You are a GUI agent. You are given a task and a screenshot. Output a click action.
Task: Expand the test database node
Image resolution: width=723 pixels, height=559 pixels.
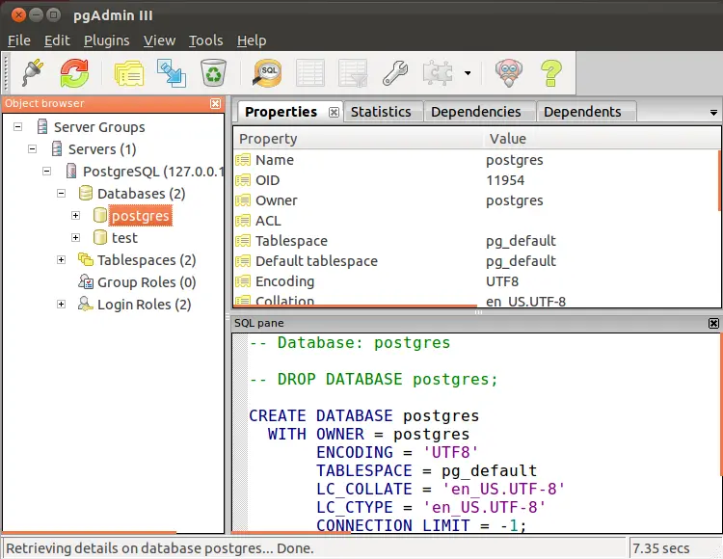click(76, 237)
